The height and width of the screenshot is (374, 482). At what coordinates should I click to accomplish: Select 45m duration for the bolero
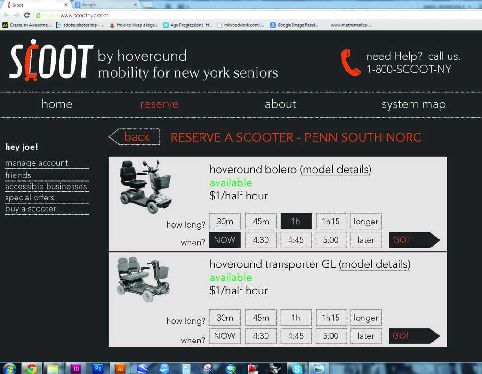pyautogui.click(x=261, y=221)
